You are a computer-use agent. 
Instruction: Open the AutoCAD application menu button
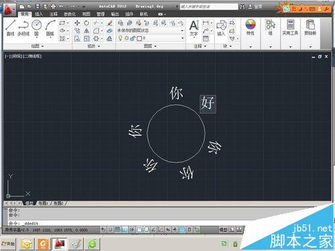(x=9, y=9)
